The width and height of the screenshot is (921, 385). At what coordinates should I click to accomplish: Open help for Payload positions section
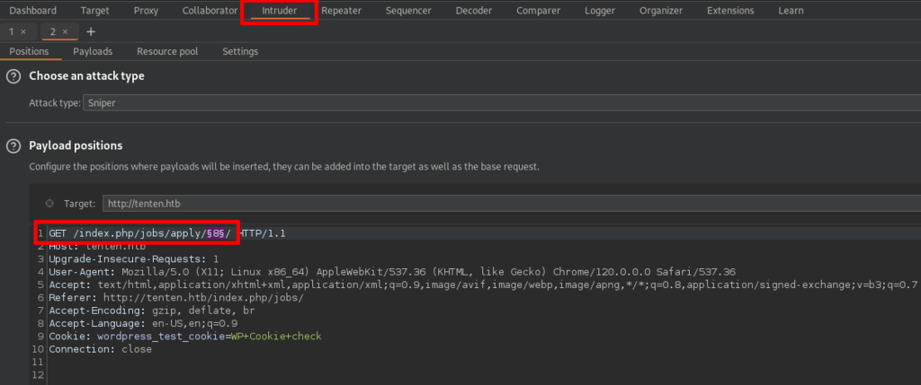pos(13,145)
